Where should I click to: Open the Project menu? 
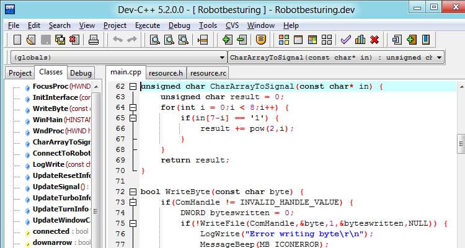(x=115, y=25)
